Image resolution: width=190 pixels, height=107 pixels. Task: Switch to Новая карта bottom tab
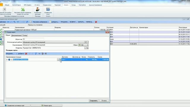(x=47, y=106)
